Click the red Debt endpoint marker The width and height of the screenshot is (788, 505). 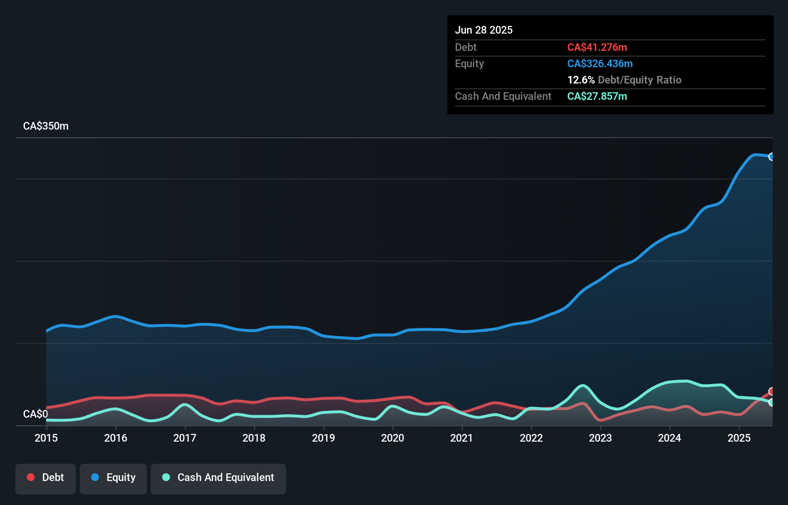coord(772,391)
